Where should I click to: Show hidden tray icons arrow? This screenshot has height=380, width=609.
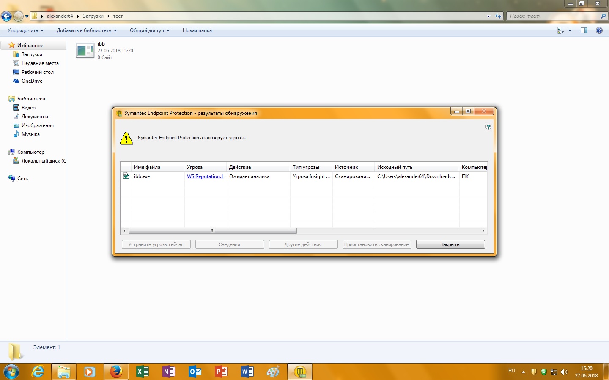pyautogui.click(x=523, y=372)
